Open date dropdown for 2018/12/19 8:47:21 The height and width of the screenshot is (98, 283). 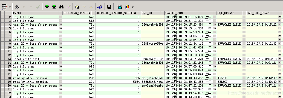pos(280,86)
